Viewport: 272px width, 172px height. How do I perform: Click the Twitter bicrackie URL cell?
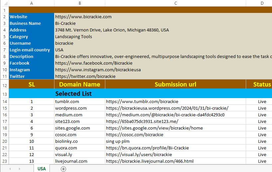point(85,77)
